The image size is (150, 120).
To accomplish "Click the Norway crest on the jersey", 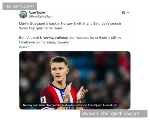I will 64,96.
